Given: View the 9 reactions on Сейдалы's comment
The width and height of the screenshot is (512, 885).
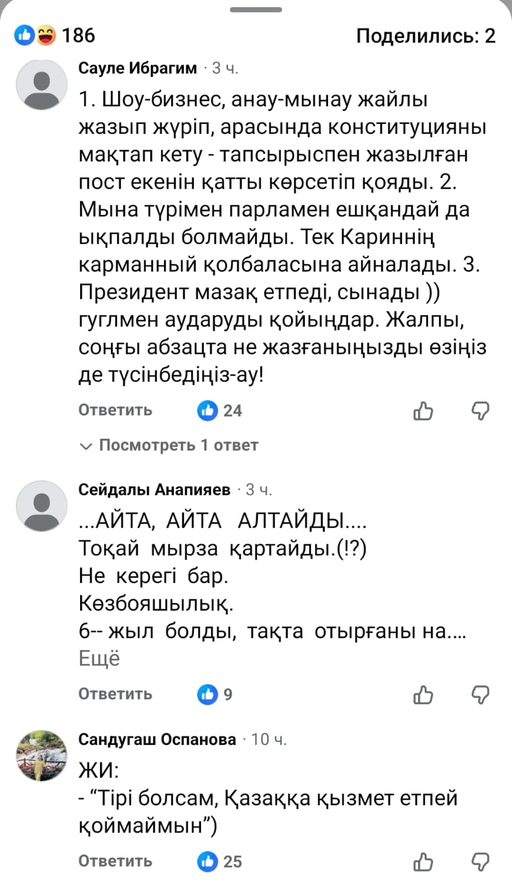Looking at the screenshot, I should click(x=215, y=694).
